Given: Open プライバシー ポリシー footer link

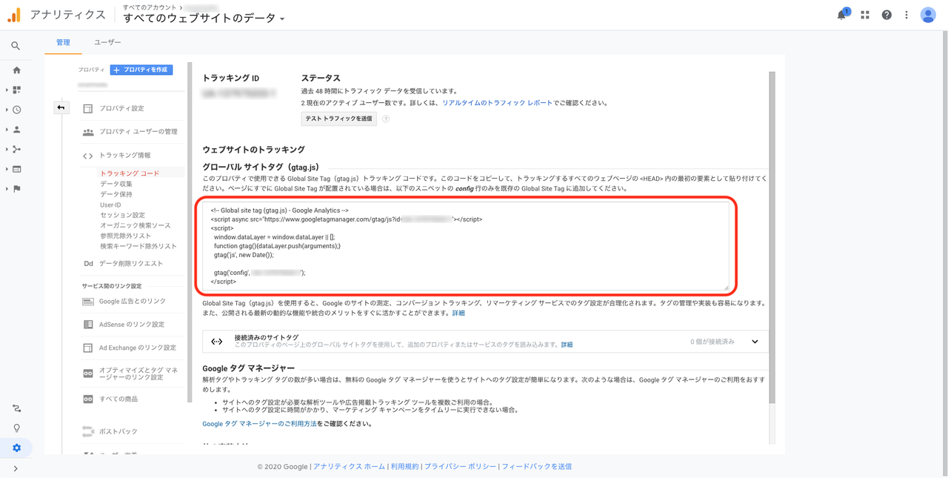Looking at the screenshot, I should (460, 467).
